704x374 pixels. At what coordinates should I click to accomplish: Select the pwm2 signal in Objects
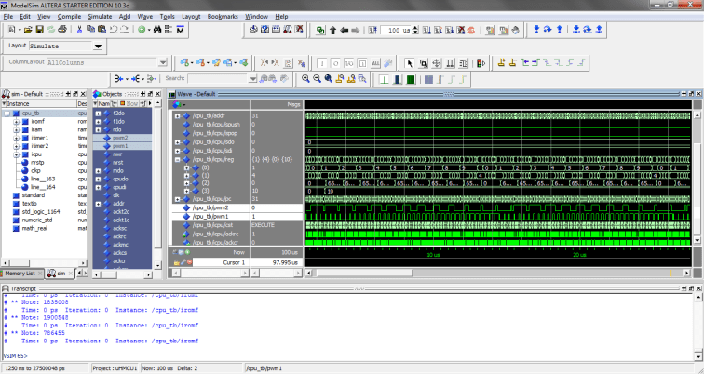click(119, 137)
